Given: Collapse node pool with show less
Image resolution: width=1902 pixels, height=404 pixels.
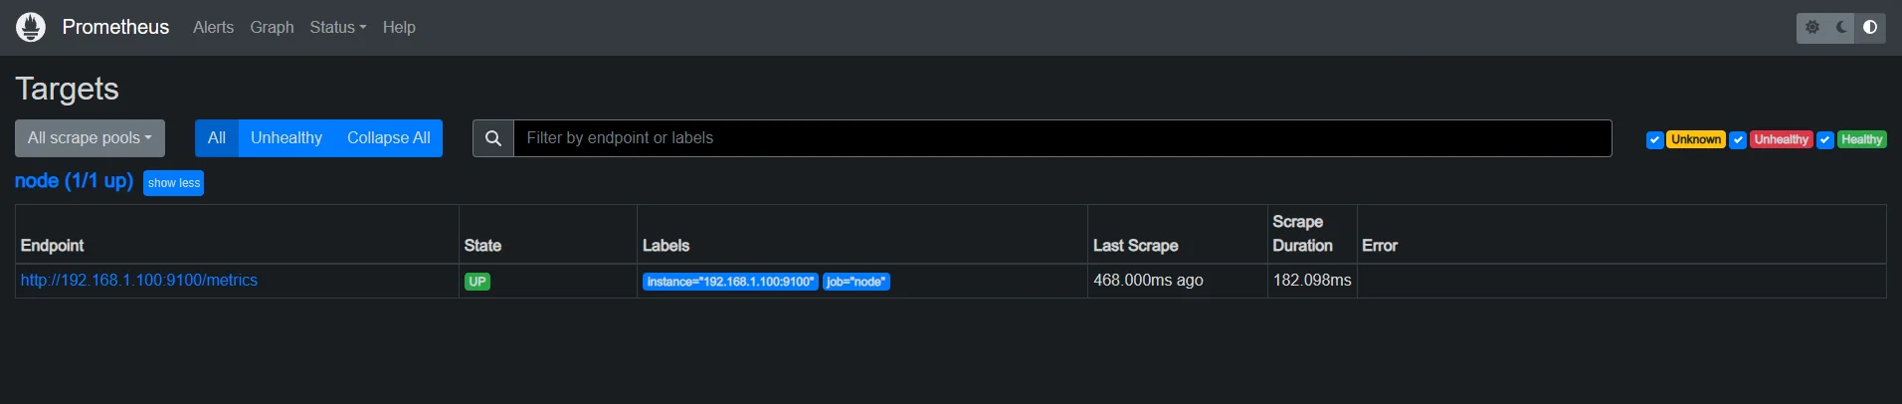Looking at the screenshot, I should click(174, 183).
